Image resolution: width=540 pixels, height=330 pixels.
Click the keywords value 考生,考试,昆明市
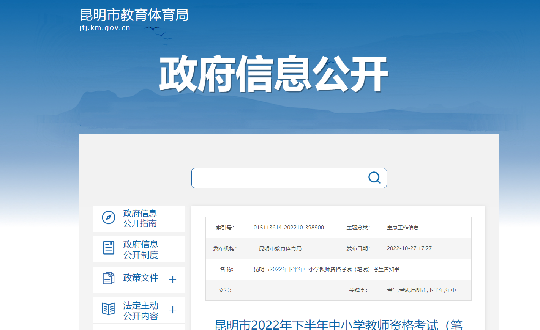point(421,290)
